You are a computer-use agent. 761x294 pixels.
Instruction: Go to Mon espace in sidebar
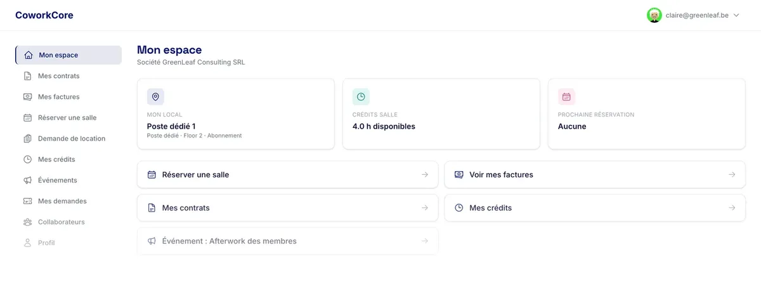[x=68, y=55]
